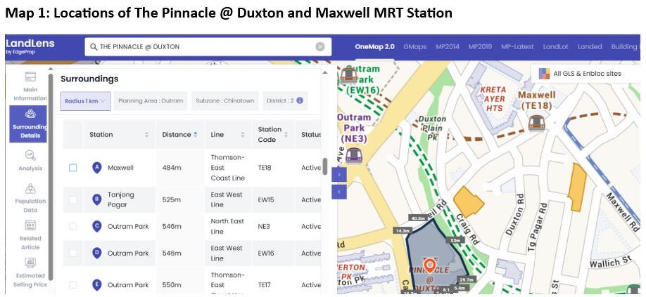The height and width of the screenshot is (297, 646).
Task: Sort by the Station Code column
Action: click(x=272, y=135)
